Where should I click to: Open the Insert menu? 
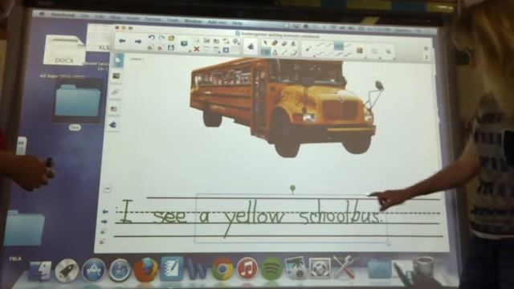click(133, 18)
